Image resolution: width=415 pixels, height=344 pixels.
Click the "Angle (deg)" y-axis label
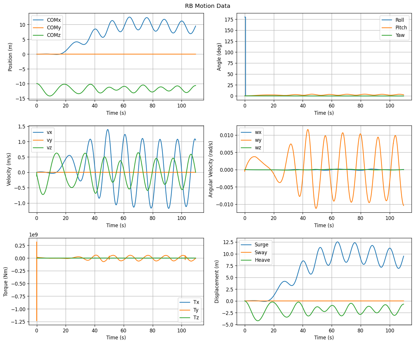(x=219, y=57)
